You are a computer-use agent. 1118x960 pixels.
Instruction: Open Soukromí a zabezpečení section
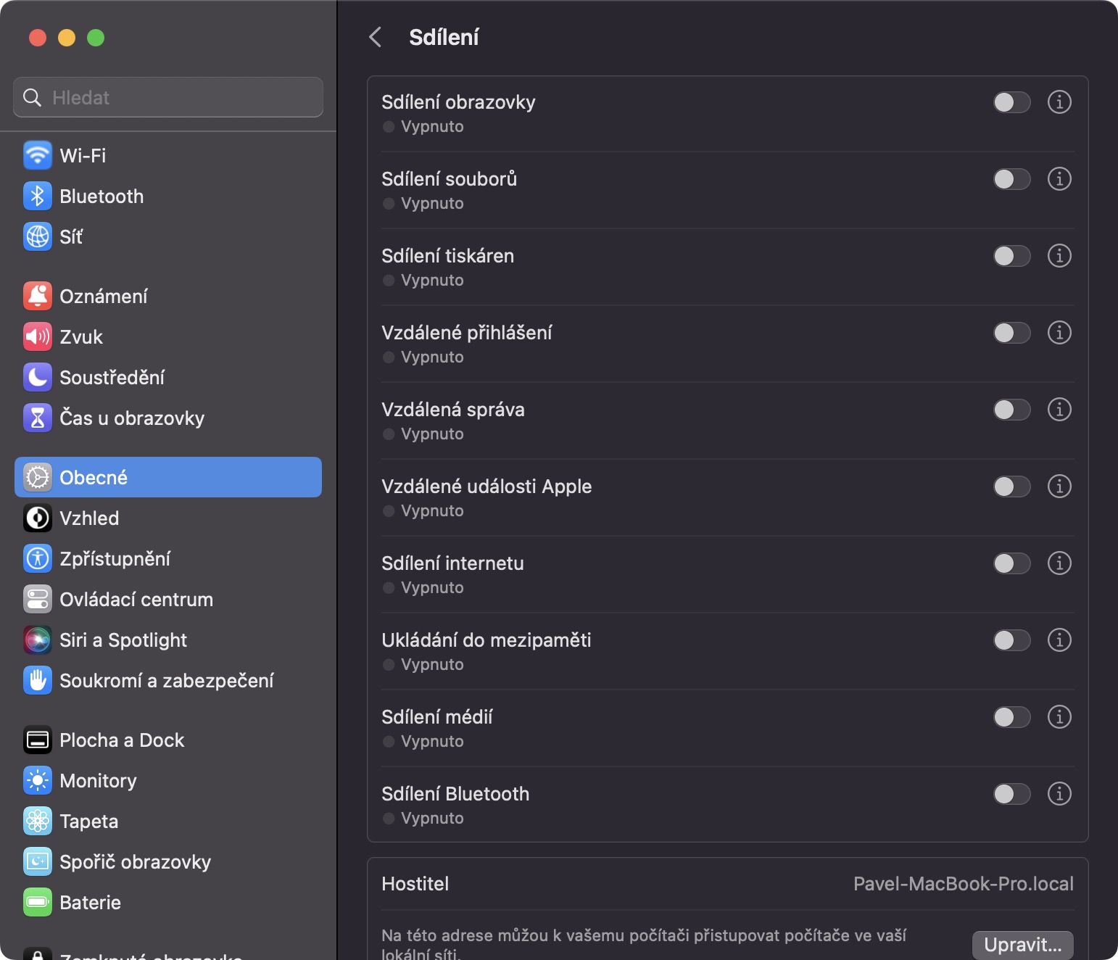[166, 680]
